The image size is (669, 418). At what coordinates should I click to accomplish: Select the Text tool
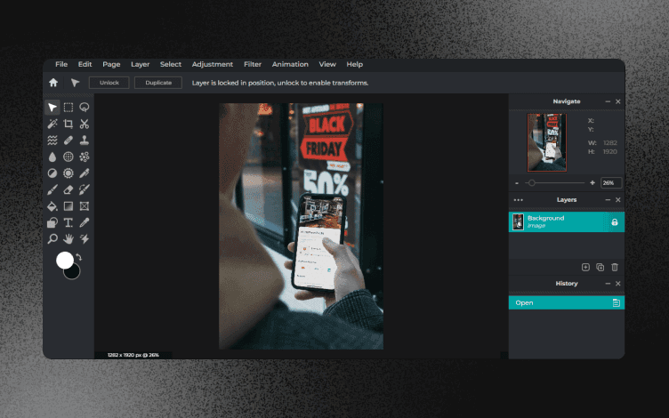(69, 222)
